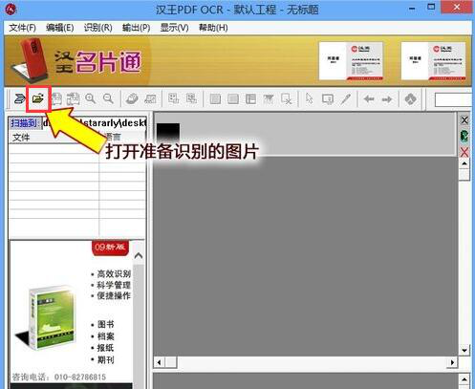Screen dimensions: 475x389
Task: Open the 识别(R) menu
Action: click(98, 28)
